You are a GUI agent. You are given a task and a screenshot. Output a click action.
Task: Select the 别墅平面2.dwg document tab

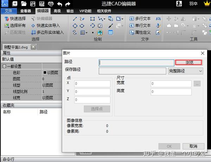tap(16, 47)
